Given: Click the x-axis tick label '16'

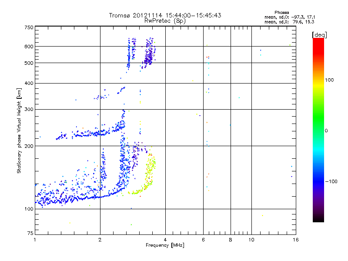Looking at the screenshot, I should pyautogui.click(x=296, y=240).
